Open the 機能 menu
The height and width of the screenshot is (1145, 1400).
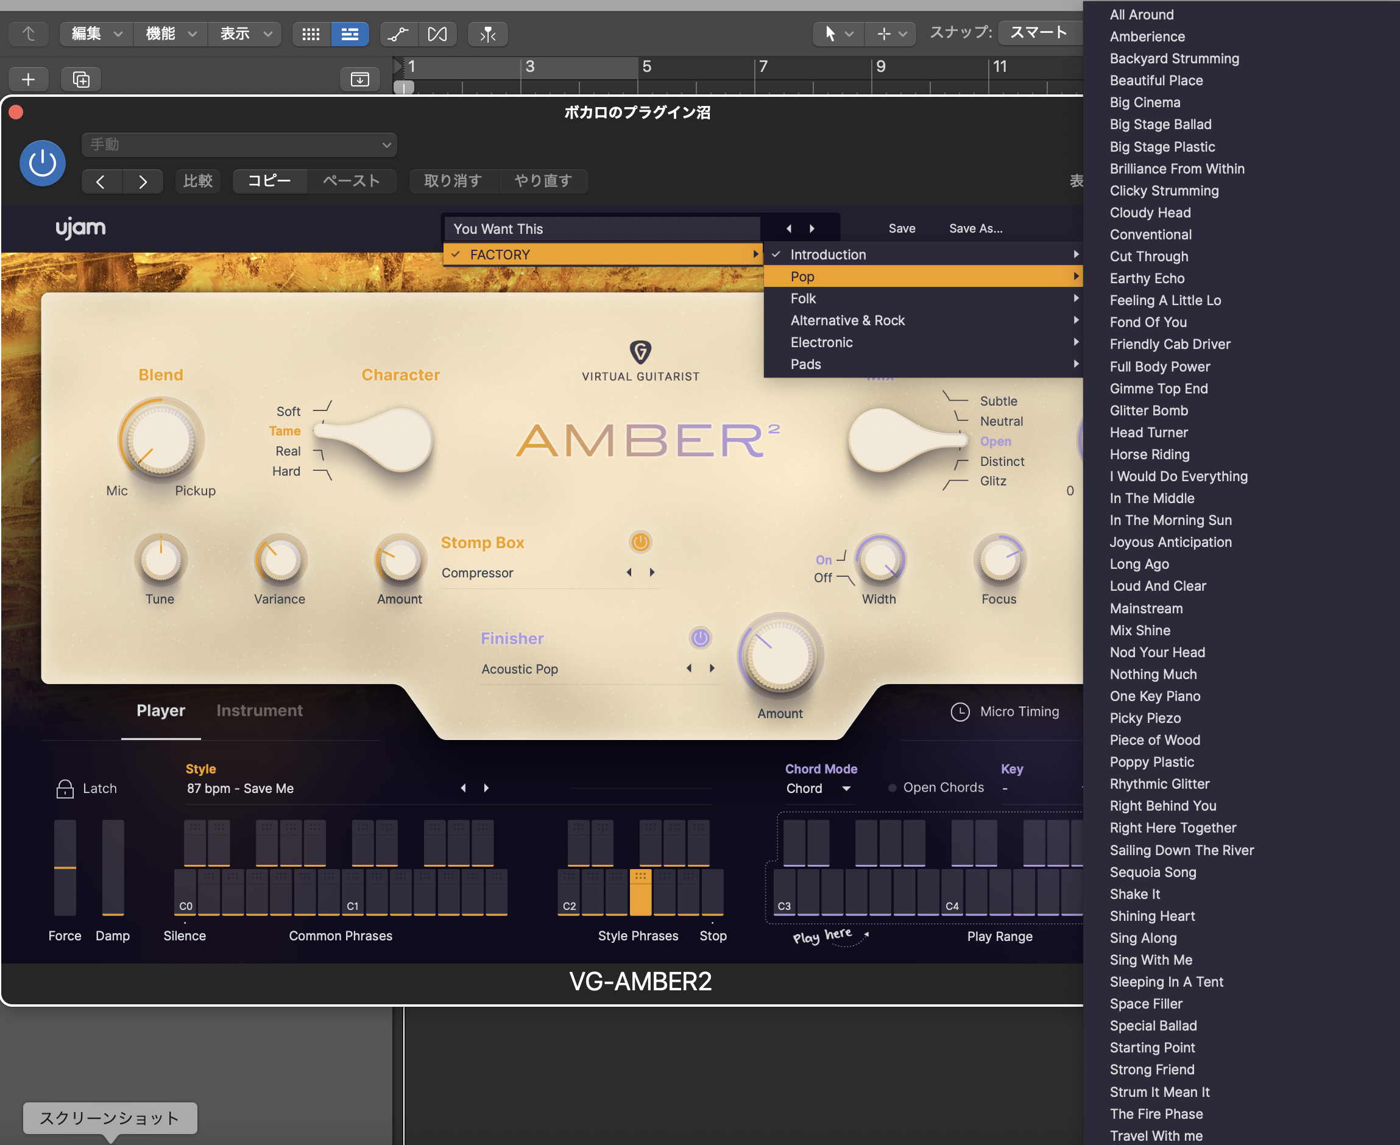click(171, 33)
